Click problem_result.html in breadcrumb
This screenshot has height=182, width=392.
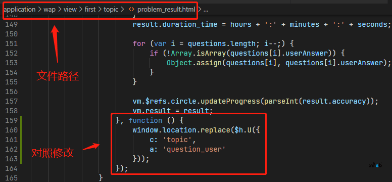(166, 10)
